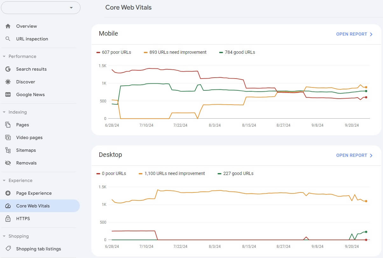This screenshot has width=383, height=258.
Task: Click the Core Web Vitals page title
Action: (129, 7)
